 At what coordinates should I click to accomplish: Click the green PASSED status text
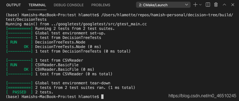(19, 92)
